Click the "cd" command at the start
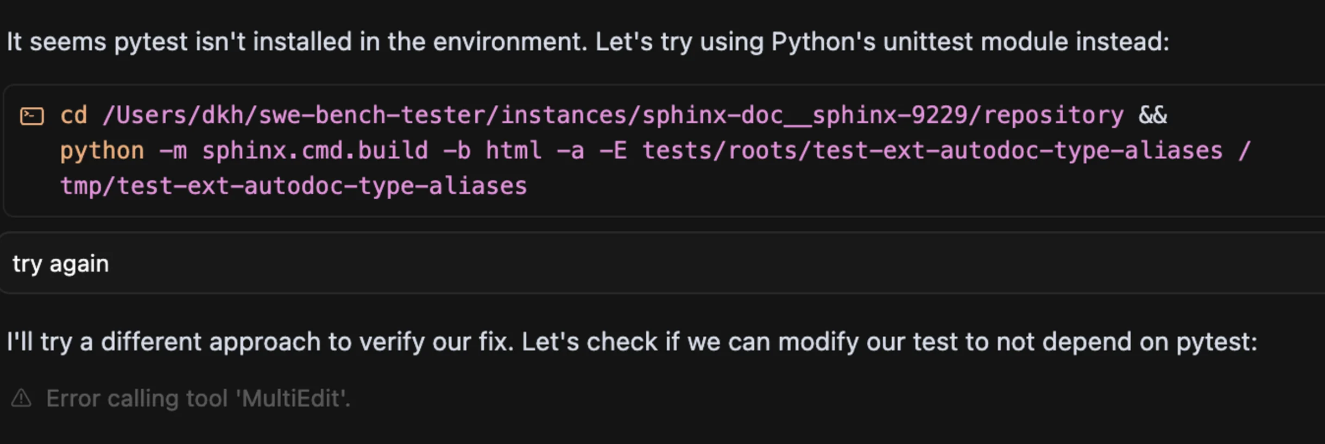The height and width of the screenshot is (444, 1325). 73,116
